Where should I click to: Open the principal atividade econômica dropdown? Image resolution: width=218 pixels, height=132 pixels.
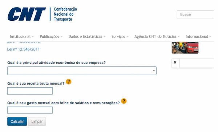tap(82, 71)
